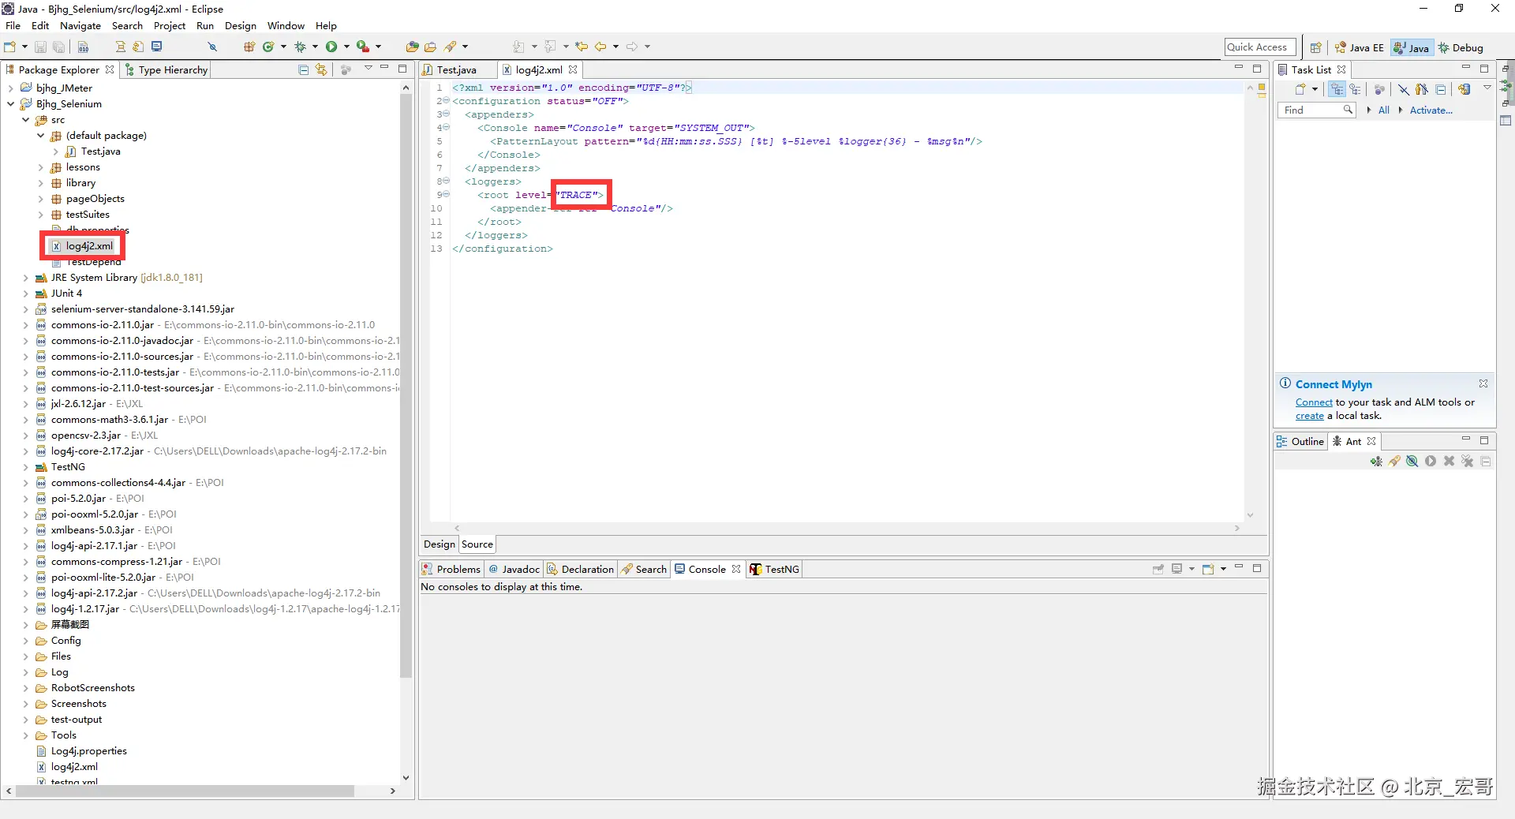Click the Pin Console icon
This screenshot has height=819, width=1515.
(1158, 570)
